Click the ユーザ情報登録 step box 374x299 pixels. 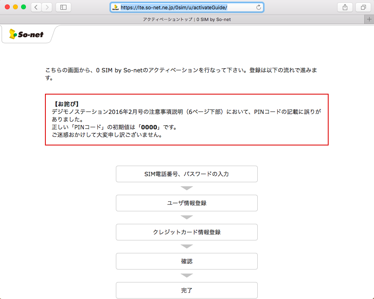tap(187, 203)
